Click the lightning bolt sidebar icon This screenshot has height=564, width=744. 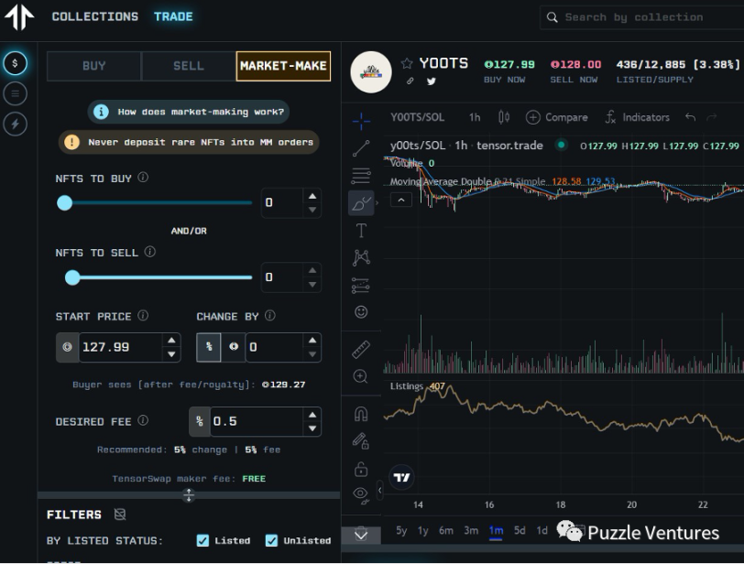15,124
